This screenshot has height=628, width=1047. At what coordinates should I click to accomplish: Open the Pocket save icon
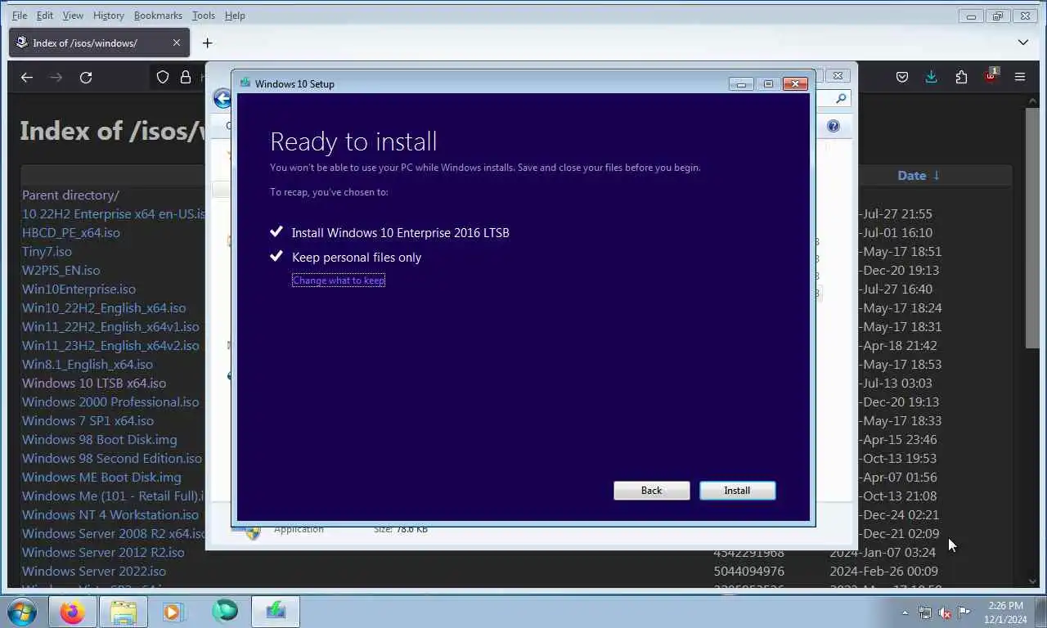[x=902, y=77]
